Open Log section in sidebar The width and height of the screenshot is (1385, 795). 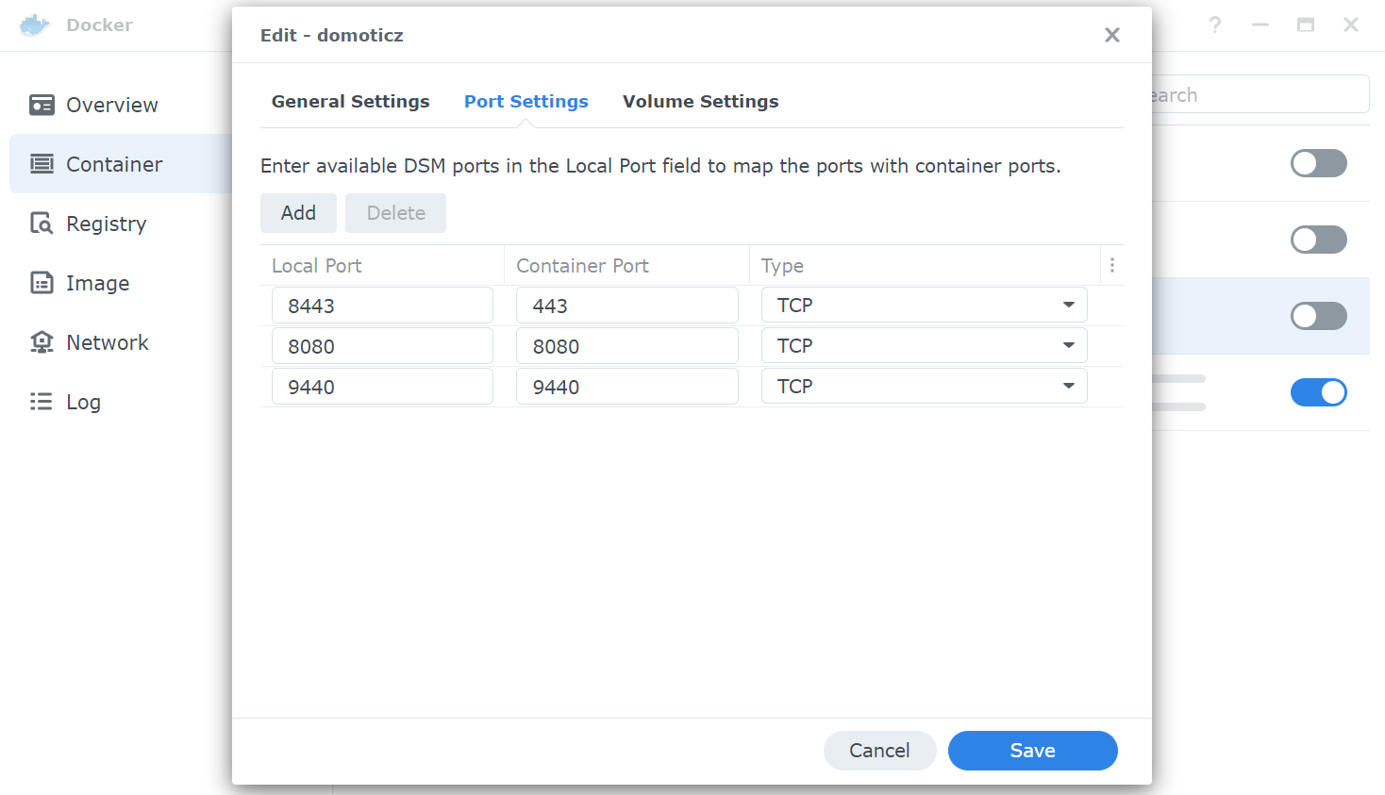point(83,402)
